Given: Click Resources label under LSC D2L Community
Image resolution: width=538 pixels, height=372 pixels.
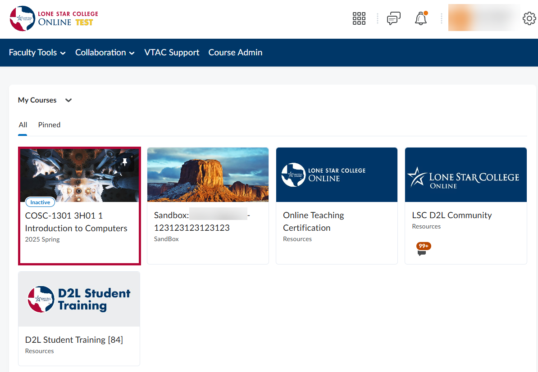Looking at the screenshot, I should point(426,226).
